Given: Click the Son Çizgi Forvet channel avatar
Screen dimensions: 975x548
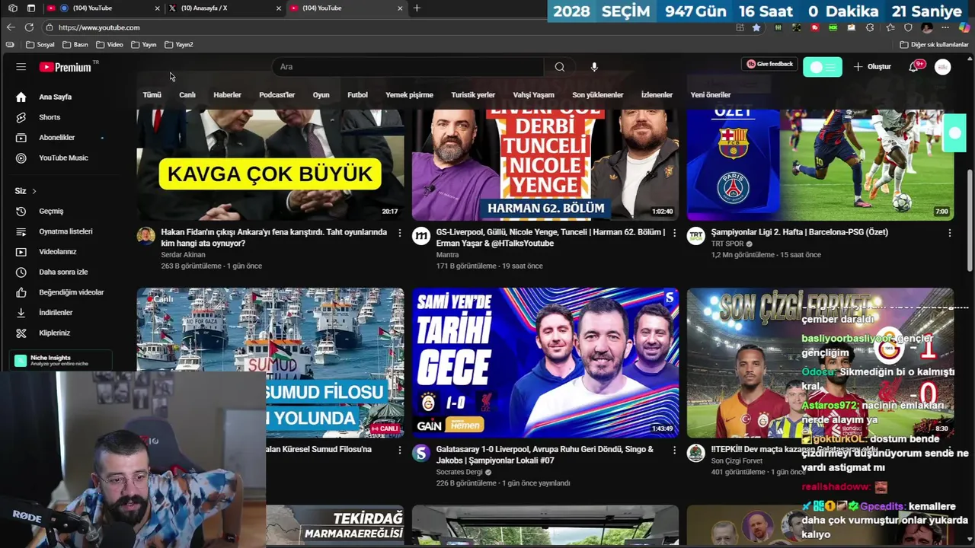Looking at the screenshot, I should pos(695,454).
